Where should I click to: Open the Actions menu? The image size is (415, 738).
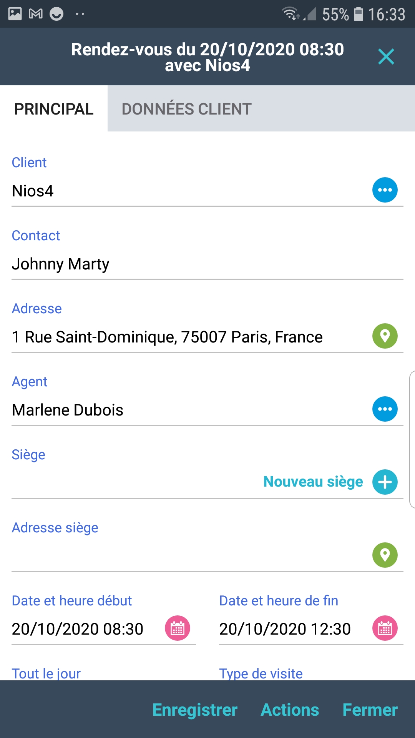point(290,710)
